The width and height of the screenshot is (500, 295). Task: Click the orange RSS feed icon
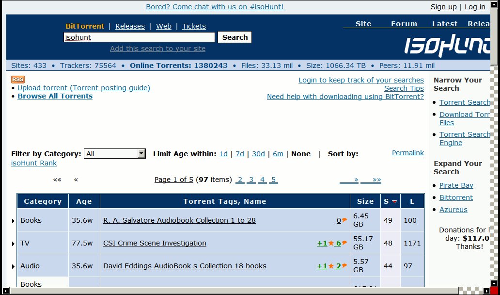point(17,80)
